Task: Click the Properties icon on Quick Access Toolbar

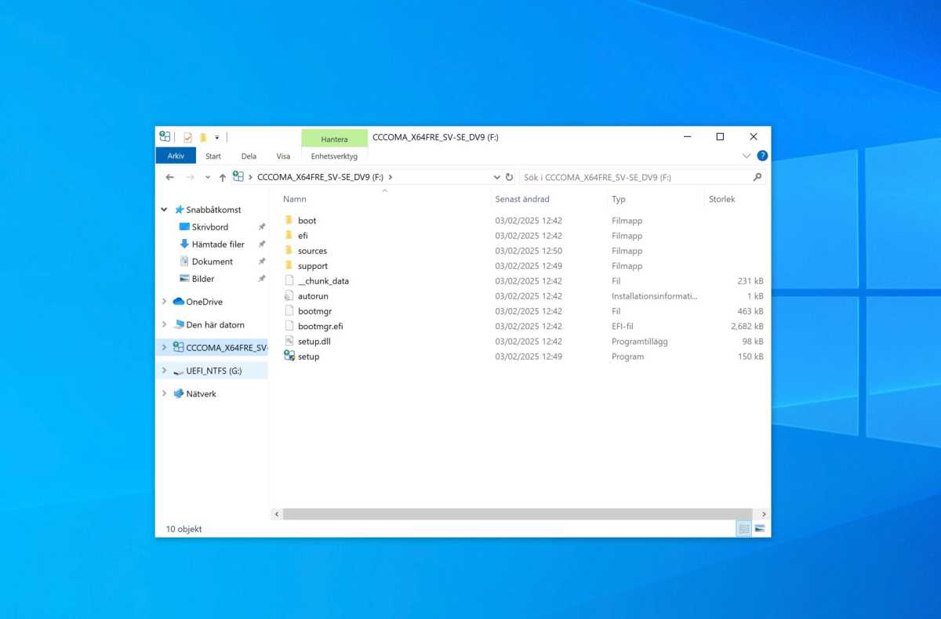Action: [x=188, y=136]
